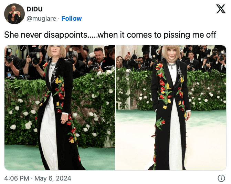Screen dimensions: 231x184
Task: Select the DIDU display name
Action: 34,9
